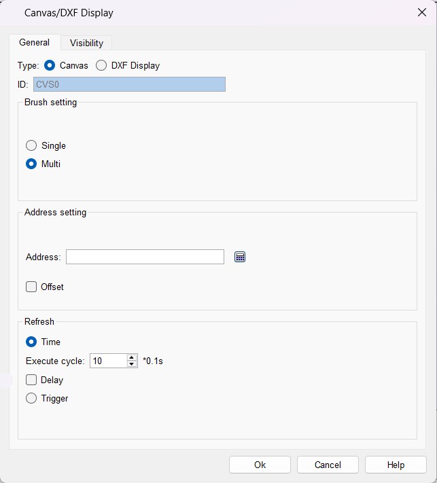Select the Trigger refresh option

(31, 398)
